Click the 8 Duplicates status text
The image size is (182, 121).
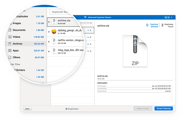[x=72, y=109]
